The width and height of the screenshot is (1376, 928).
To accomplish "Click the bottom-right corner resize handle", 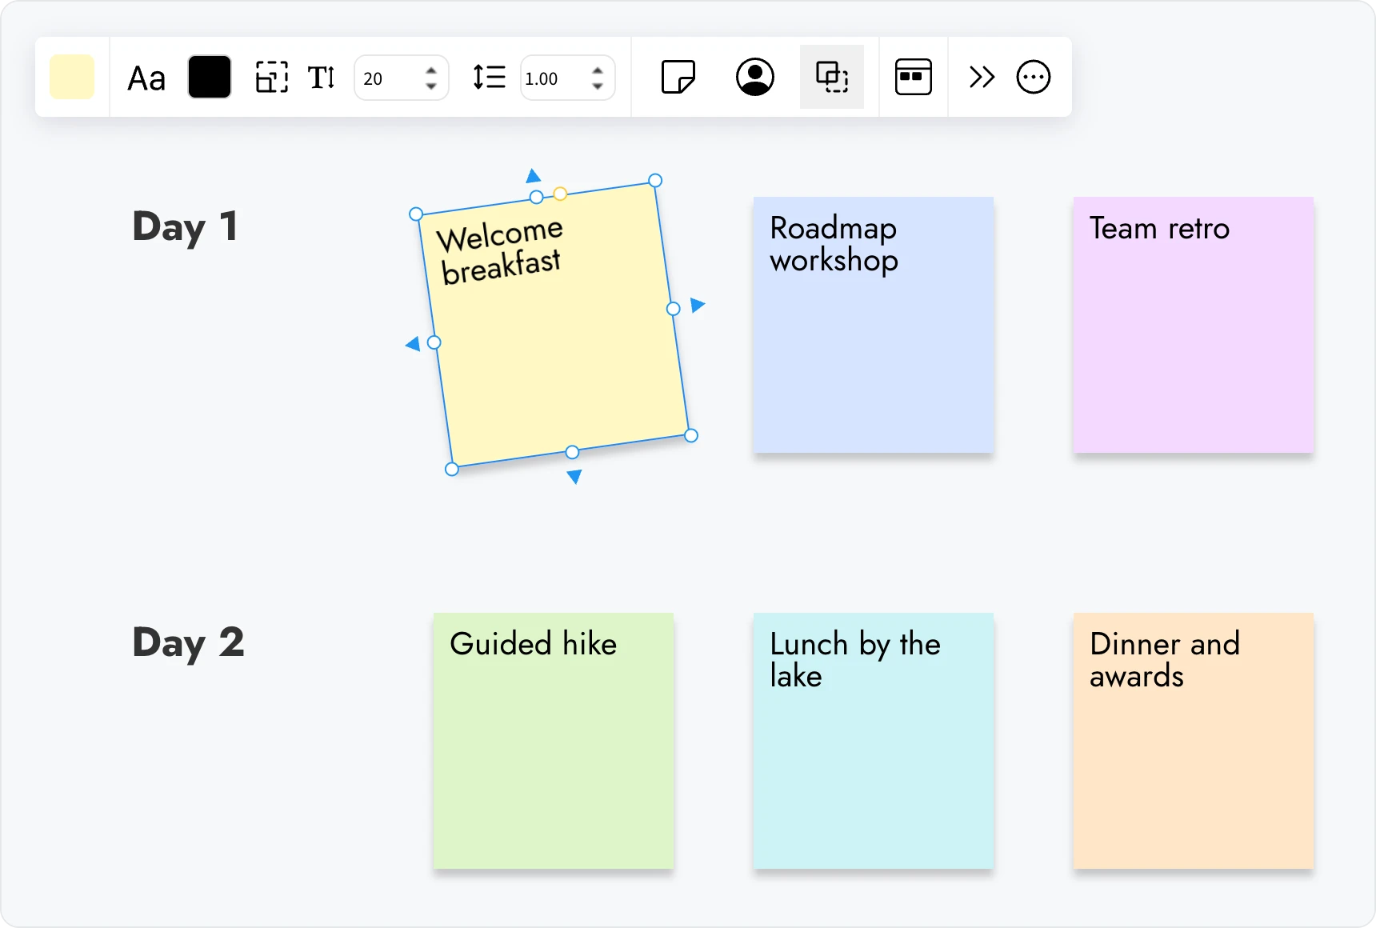I will [x=692, y=435].
